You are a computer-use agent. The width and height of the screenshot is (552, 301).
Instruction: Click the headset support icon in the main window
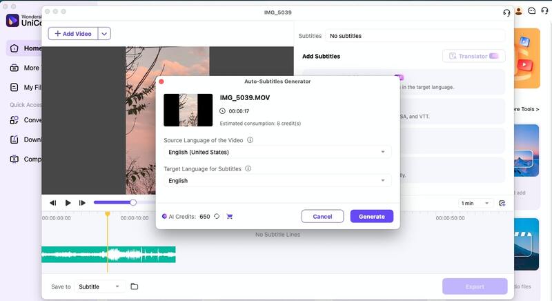click(x=544, y=10)
